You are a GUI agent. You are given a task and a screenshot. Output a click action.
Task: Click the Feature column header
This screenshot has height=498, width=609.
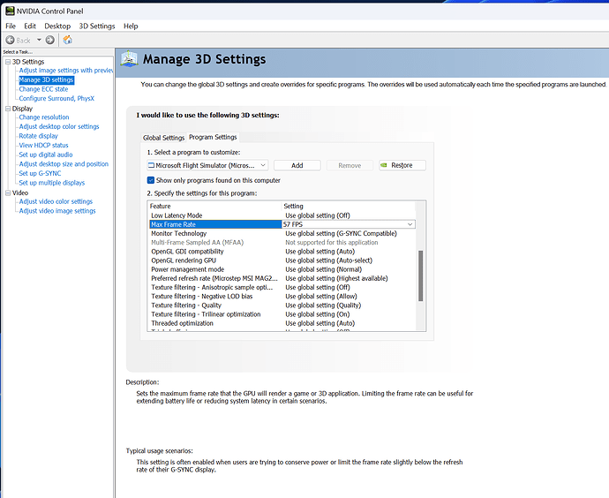pyautogui.click(x=214, y=206)
